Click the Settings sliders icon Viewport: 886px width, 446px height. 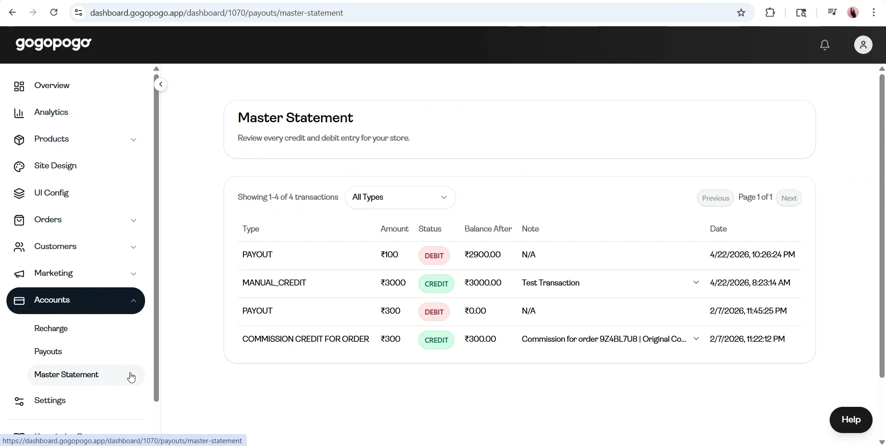tap(19, 401)
